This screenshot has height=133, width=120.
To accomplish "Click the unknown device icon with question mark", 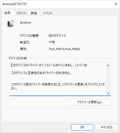I will point(11,23).
